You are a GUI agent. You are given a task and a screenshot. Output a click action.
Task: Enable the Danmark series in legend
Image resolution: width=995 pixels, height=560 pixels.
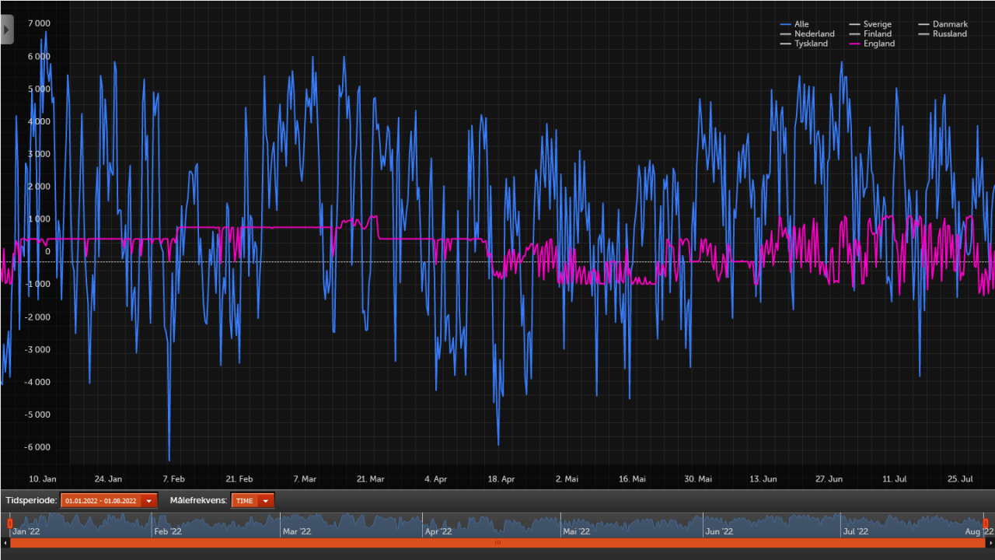949,25
